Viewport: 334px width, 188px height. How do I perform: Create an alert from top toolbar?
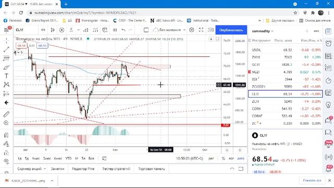tap(104, 30)
